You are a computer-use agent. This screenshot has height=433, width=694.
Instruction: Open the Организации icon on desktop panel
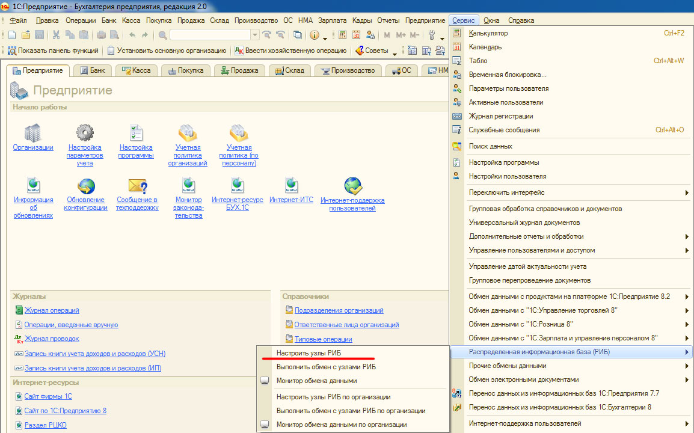click(32, 132)
